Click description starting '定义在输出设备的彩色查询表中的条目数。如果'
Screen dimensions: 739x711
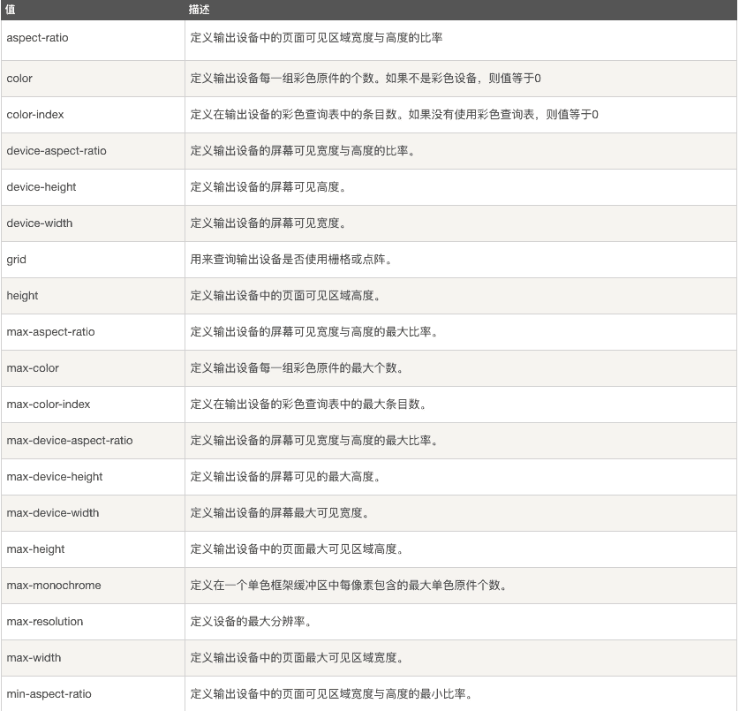394,115
